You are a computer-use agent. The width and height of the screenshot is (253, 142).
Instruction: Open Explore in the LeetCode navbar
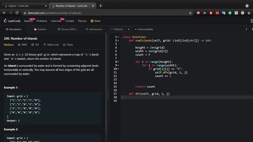pyautogui.click(x=28, y=21)
